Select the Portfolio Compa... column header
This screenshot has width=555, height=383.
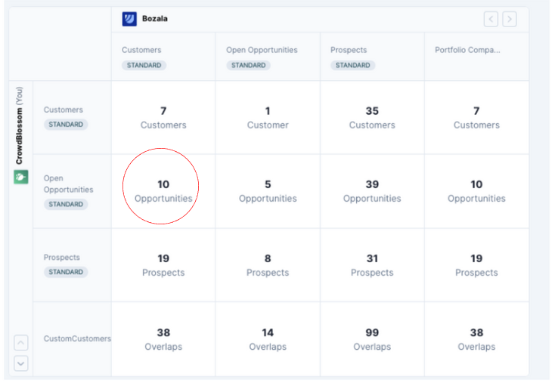point(476,57)
